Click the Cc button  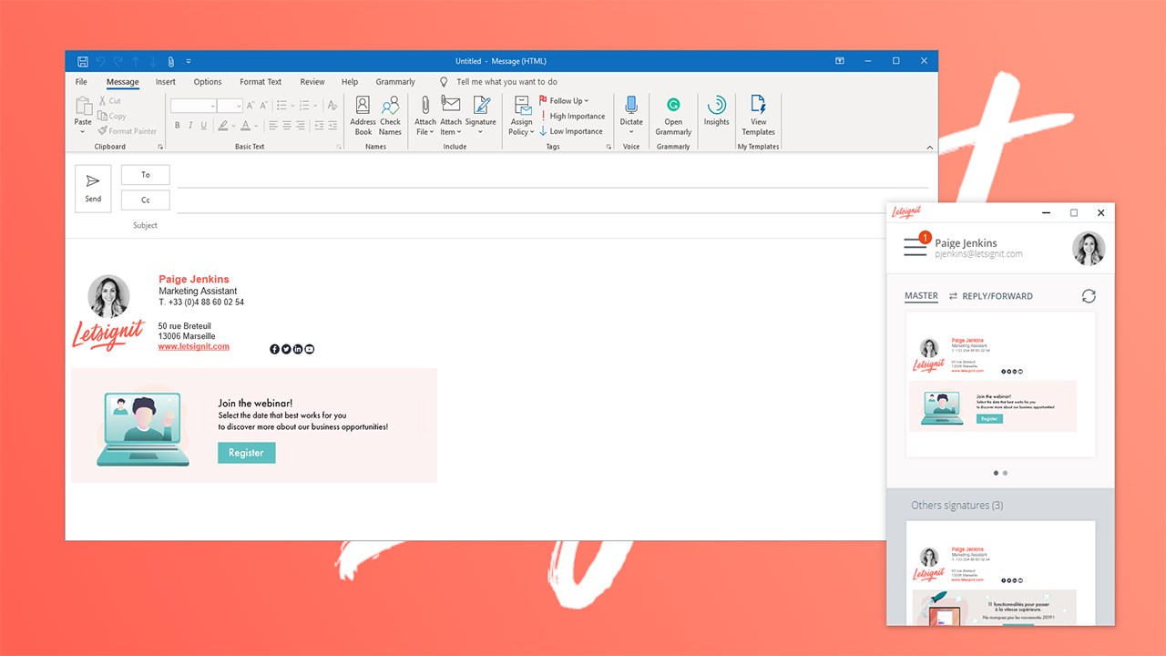(146, 200)
